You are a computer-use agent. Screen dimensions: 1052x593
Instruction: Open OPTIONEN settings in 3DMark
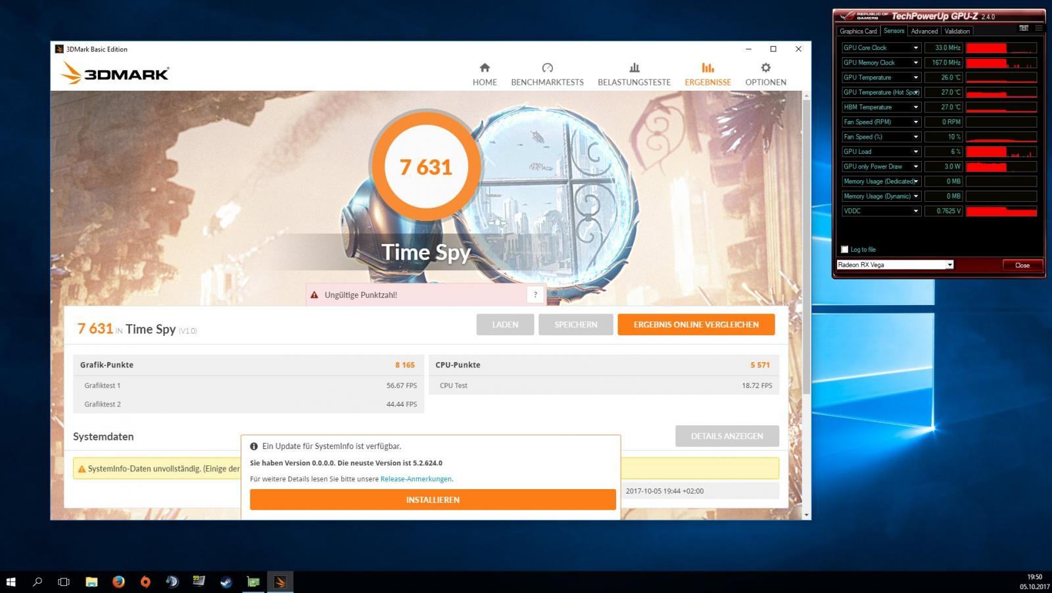point(765,74)
